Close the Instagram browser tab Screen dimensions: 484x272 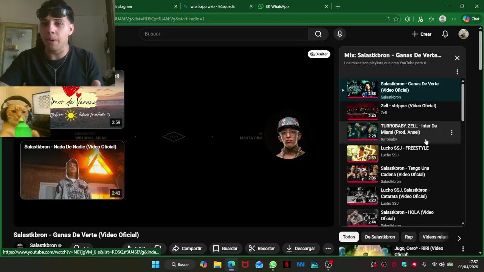point(176,6)
